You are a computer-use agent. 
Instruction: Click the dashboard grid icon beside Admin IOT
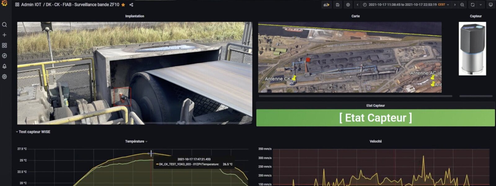click(x=17, y=5)
